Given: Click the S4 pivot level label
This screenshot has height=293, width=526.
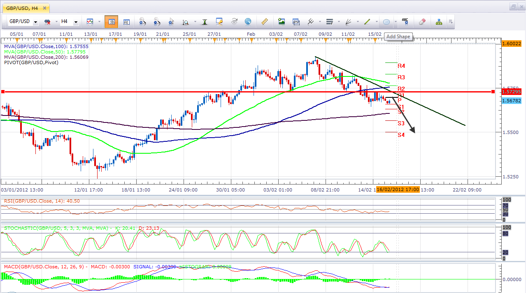Looking at the screenshot, I should click(x=401, y=135).
